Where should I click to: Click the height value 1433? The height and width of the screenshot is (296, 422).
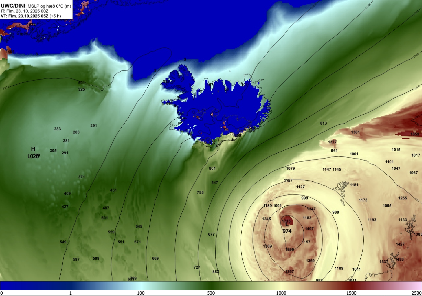click(x=399, y=259)
